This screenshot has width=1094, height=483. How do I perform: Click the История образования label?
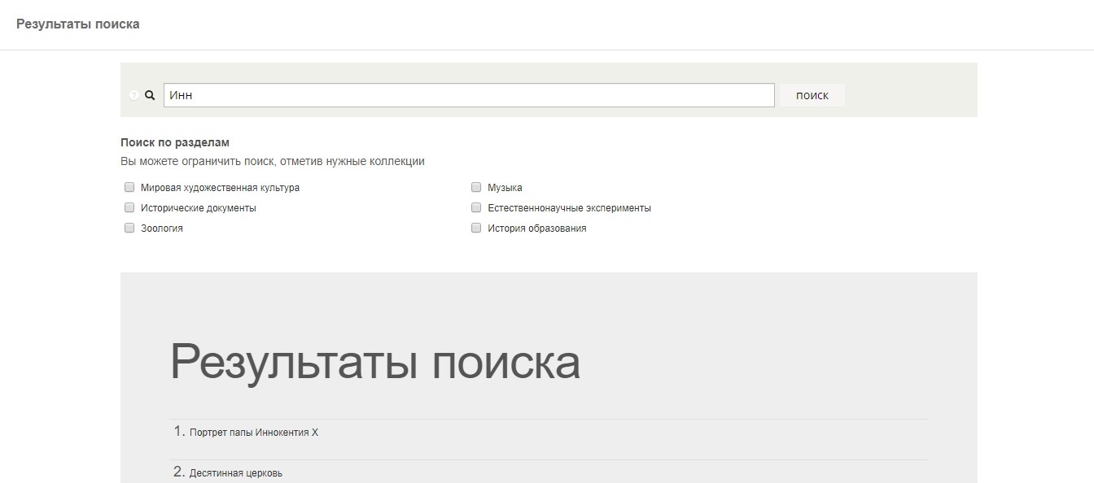coord(537,228)
